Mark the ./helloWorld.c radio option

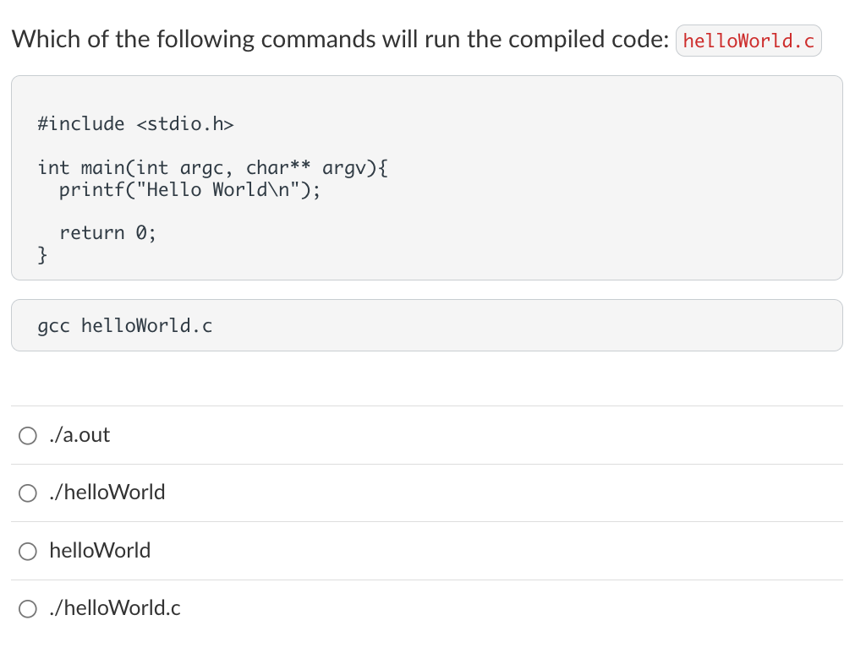pos(28,609)
